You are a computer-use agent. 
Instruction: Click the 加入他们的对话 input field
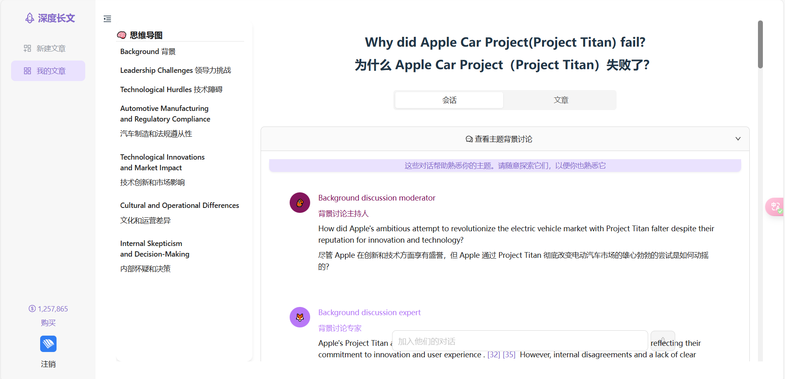tap(520, 341)
